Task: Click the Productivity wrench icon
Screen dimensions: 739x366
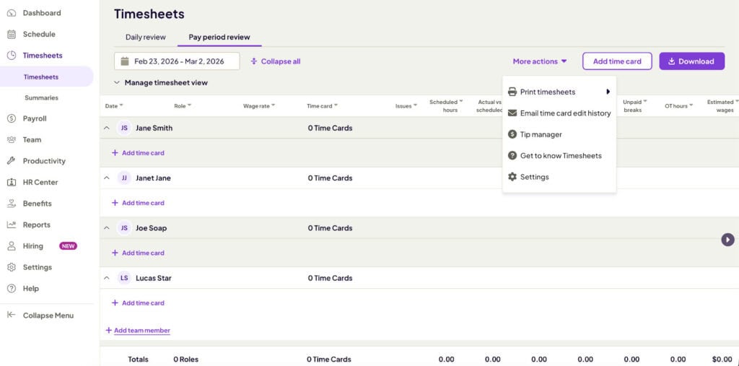Action: 12,161
